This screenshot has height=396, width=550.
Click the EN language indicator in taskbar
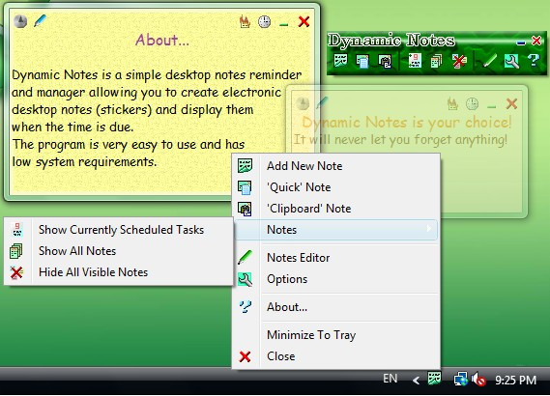coord(391,379)
